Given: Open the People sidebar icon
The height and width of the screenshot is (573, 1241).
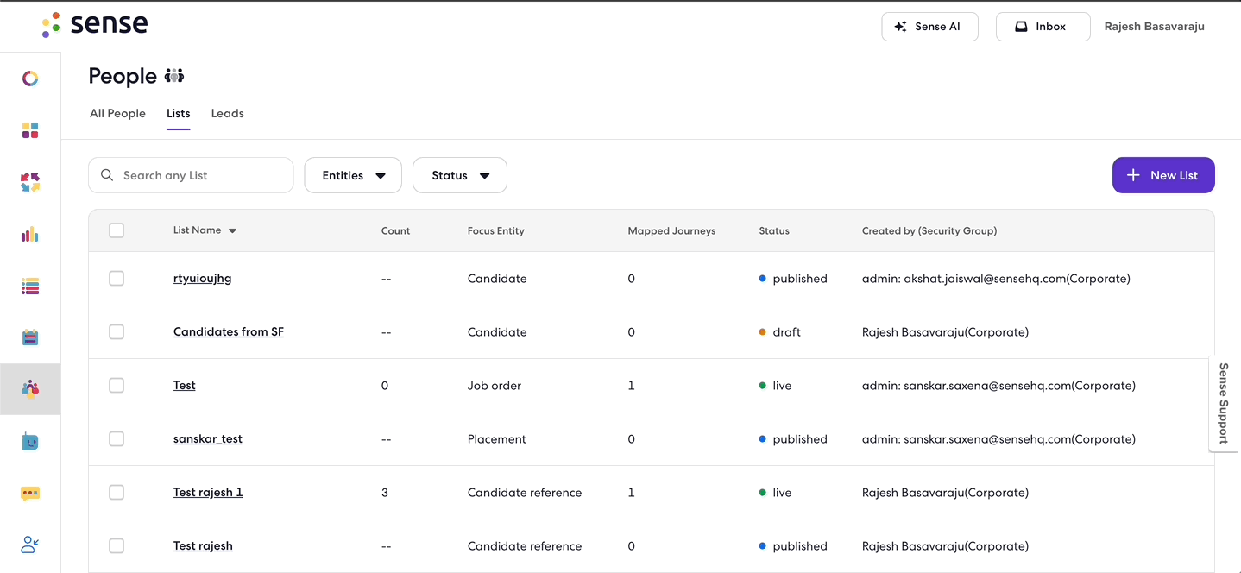Looking at the screenshot, I should [x=30, y=389].
